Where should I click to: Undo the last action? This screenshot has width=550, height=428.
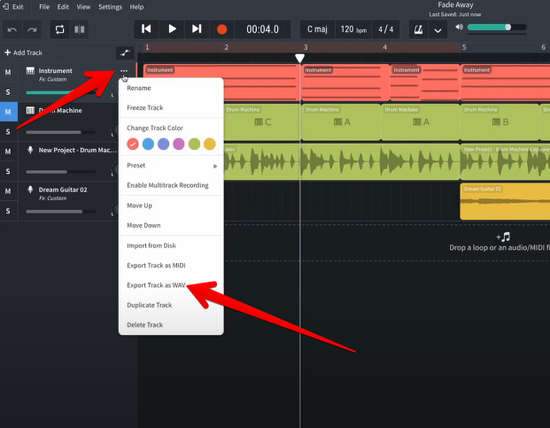tap(12, 29)
